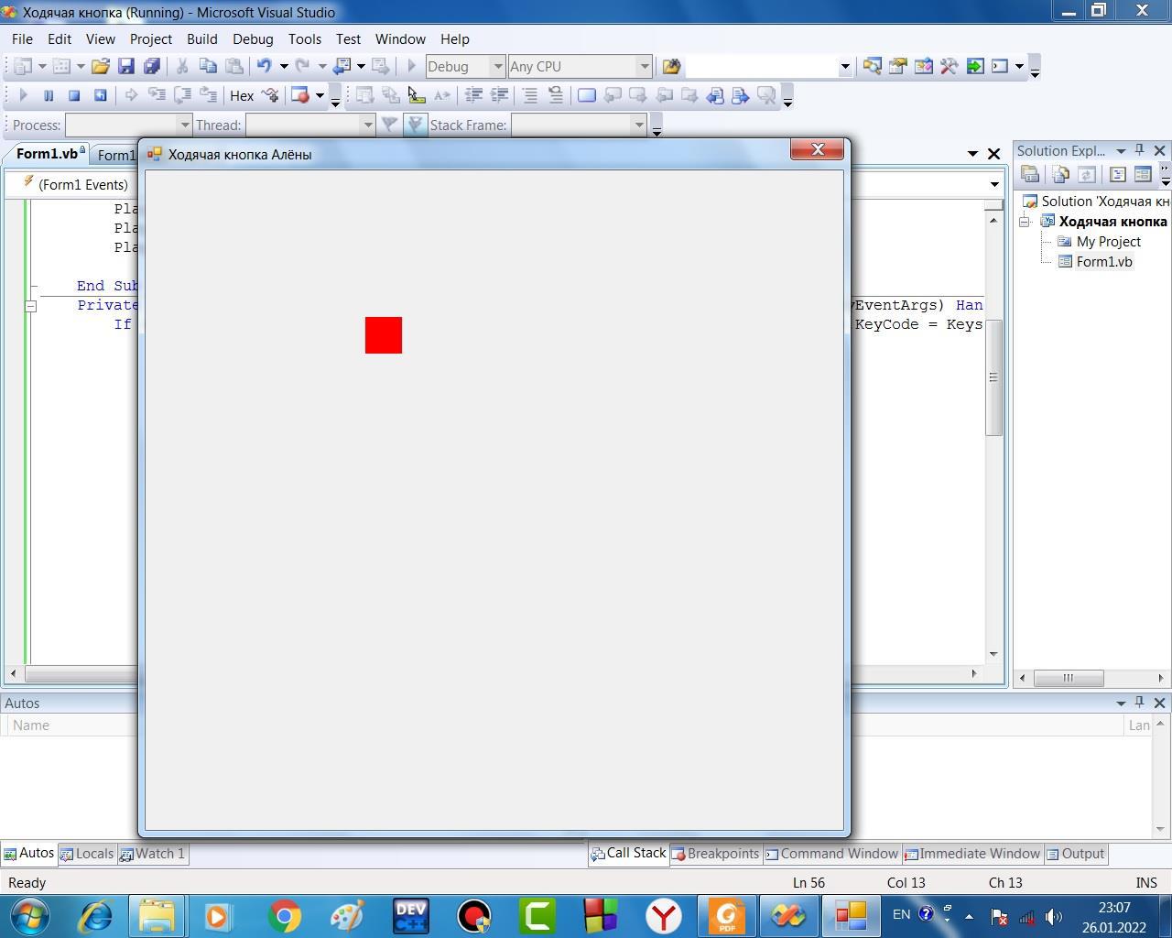Click the Break All pause icon
This screenshot has width=1172, height=938.
(x=49, y=95)
